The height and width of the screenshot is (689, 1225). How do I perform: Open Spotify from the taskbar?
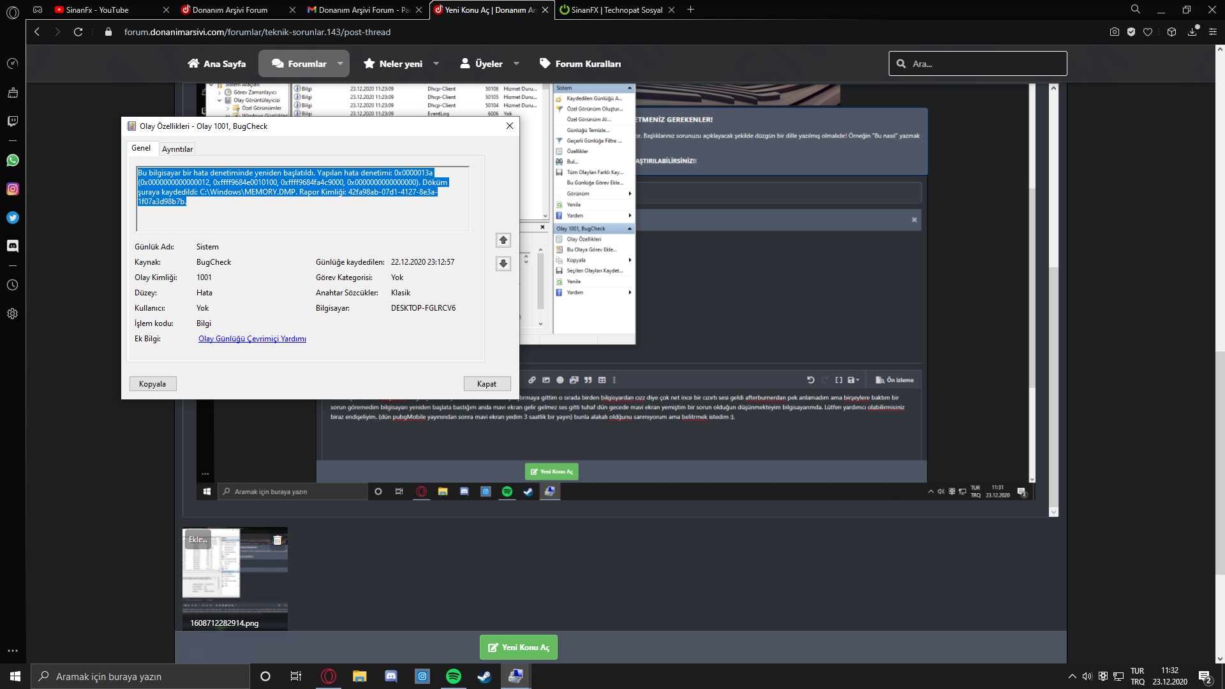pyautogui.click(x=454, y=676)
